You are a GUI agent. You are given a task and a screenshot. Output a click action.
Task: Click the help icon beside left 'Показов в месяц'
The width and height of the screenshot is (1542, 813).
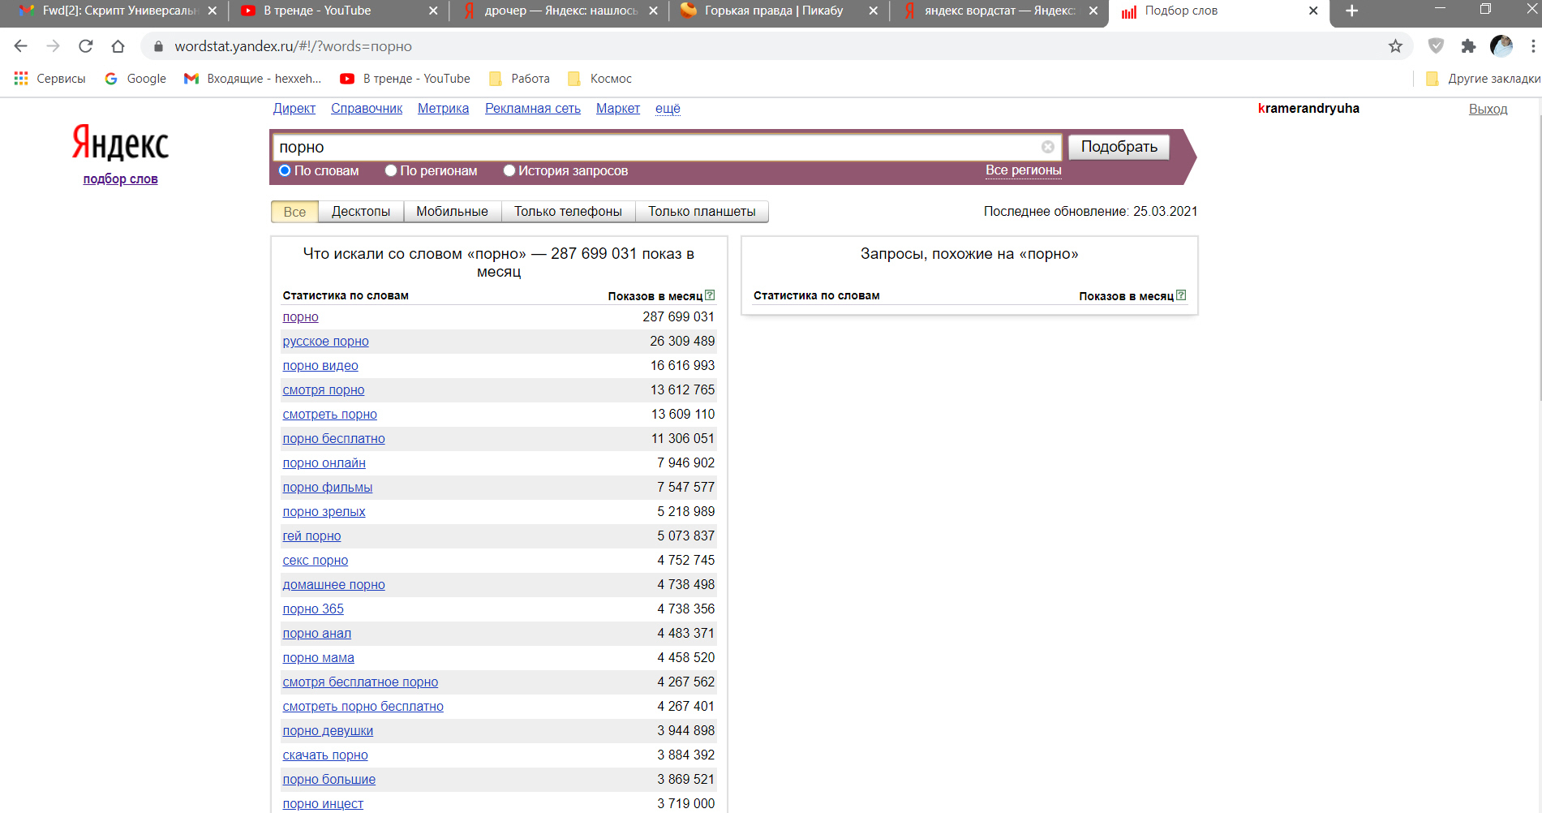click(710, 295)
